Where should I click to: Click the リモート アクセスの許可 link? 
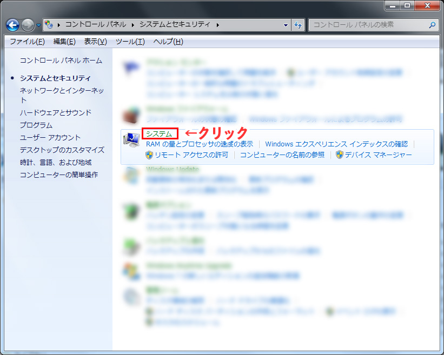[x=191, y=155]
